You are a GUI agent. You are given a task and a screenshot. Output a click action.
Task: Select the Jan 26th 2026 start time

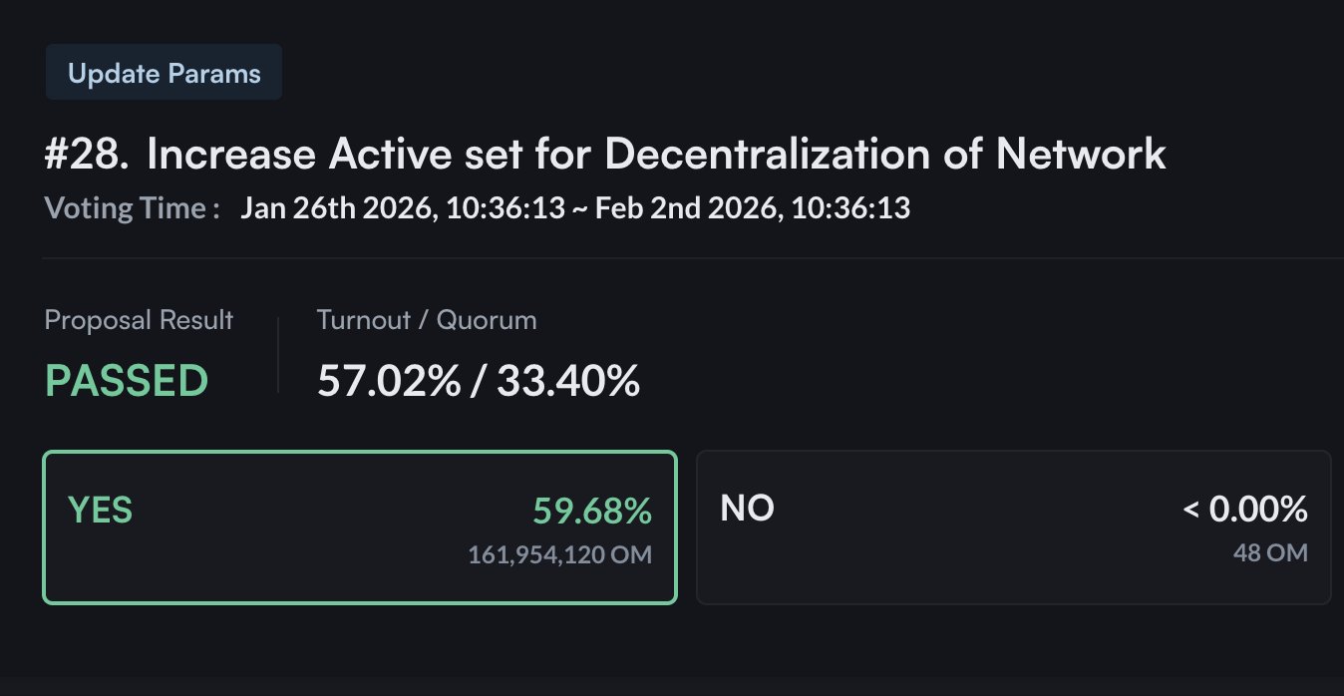coord(402,208)
